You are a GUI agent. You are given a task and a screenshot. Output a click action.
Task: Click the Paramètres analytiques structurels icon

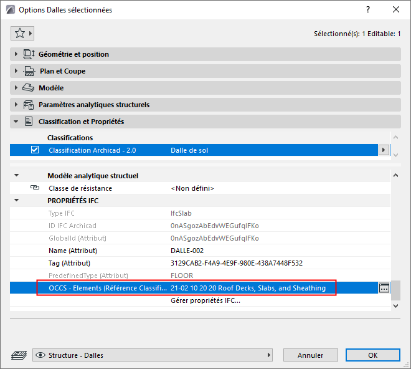click(x=28, y=105)
